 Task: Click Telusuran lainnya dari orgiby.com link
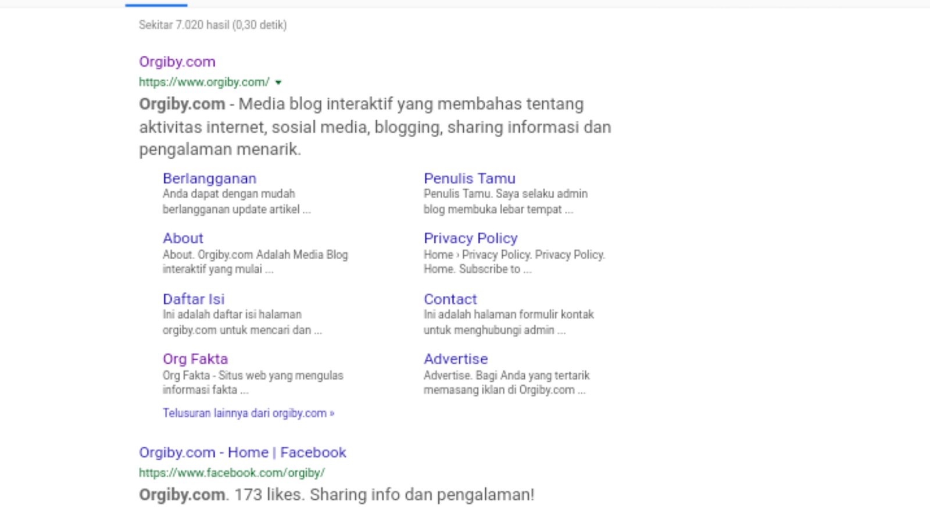coord(249,413)
